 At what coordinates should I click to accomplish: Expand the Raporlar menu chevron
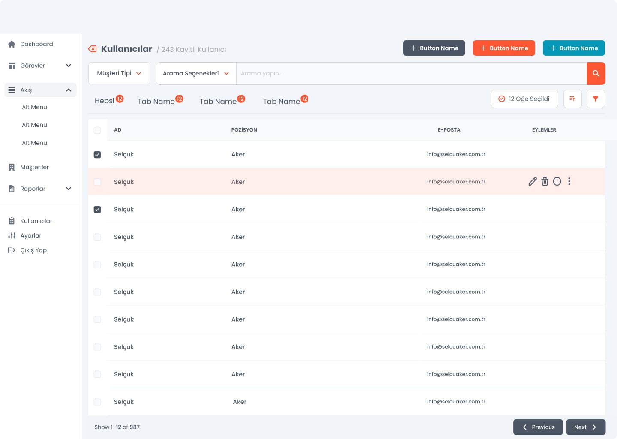coord(69,189)
